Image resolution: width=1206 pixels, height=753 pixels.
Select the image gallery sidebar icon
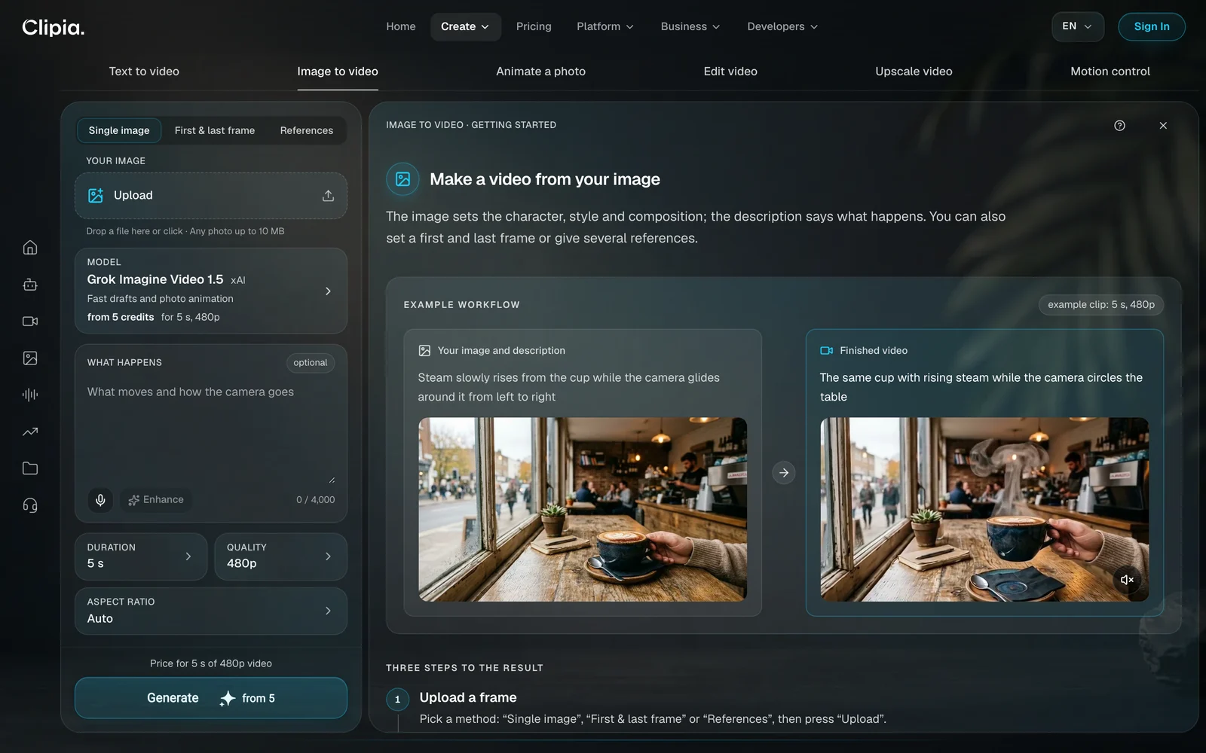click(x=30, y=358)
